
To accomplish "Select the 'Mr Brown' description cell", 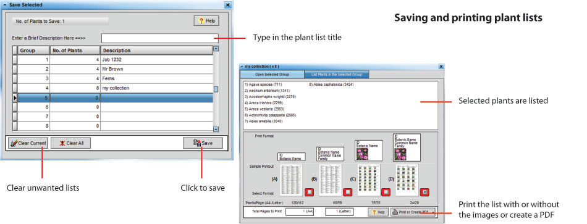I will click(156, 69).
